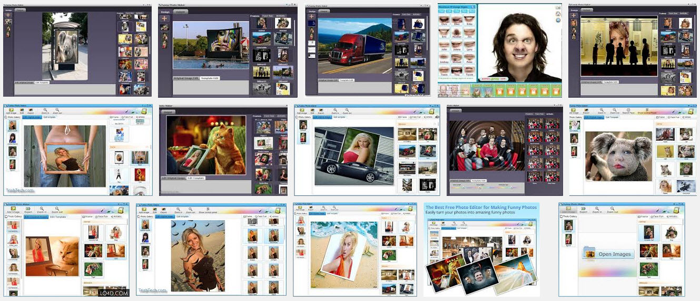Image resolution: width=700 pixels, height=301 pixels.
Task: Click the Open Images button
Action: [608, 254]
